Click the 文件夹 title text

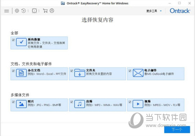(x=91, y=70)
